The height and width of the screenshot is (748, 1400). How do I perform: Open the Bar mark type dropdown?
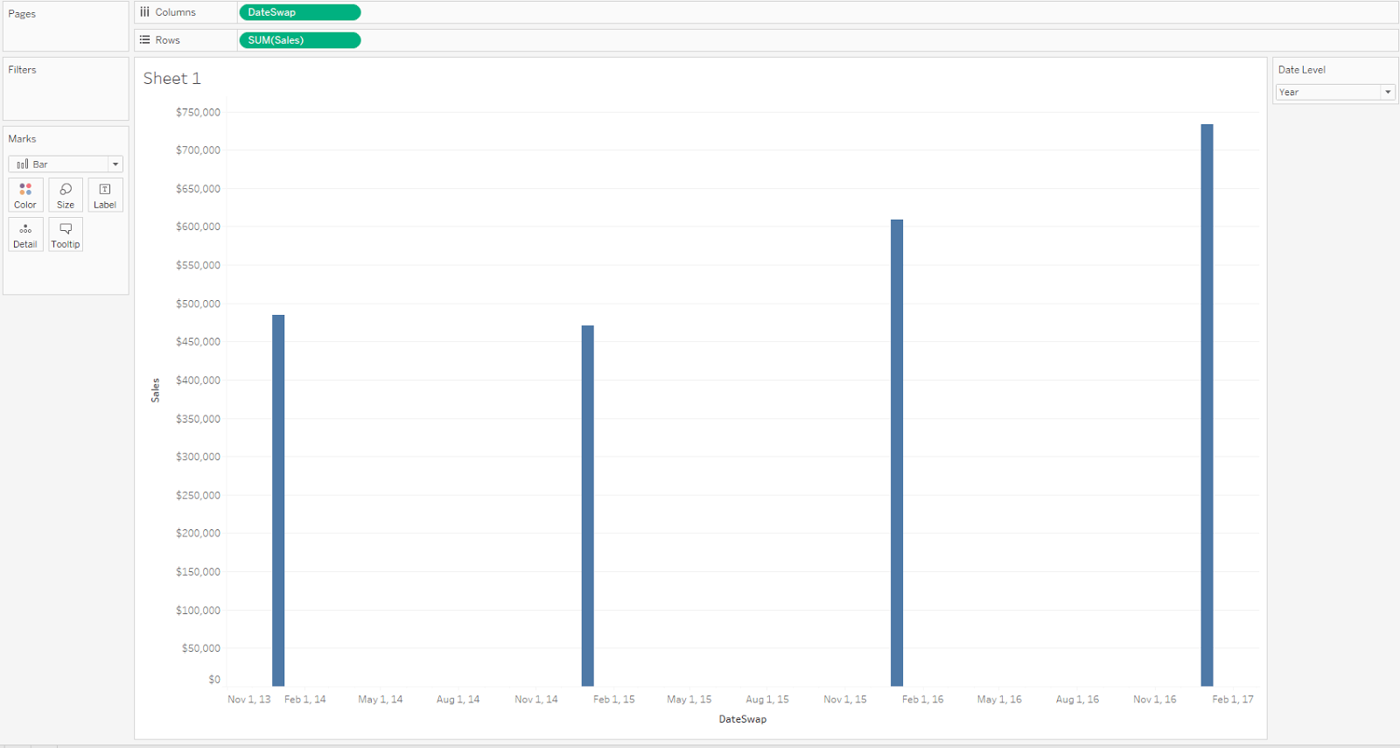pos(66,164)
